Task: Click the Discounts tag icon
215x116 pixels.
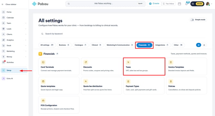Action: (86, 62)
